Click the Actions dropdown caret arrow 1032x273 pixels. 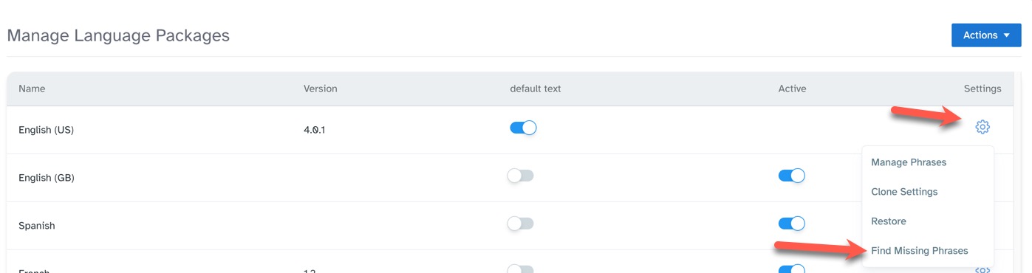1007,35
